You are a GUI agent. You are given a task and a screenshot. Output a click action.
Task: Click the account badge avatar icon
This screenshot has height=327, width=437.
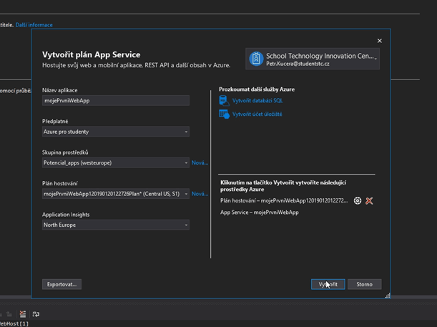tap(256, 59)
